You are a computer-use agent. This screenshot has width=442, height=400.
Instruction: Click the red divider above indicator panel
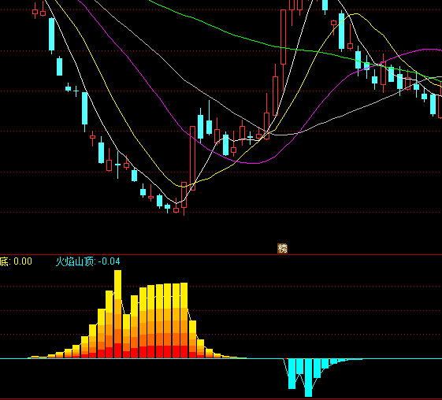point(221,254)
